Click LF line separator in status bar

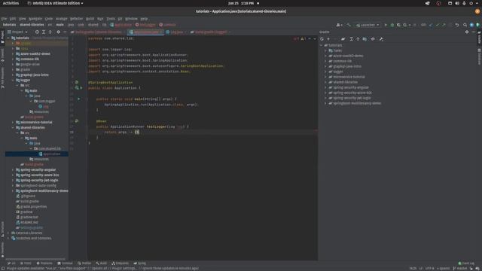coord(421,268)
